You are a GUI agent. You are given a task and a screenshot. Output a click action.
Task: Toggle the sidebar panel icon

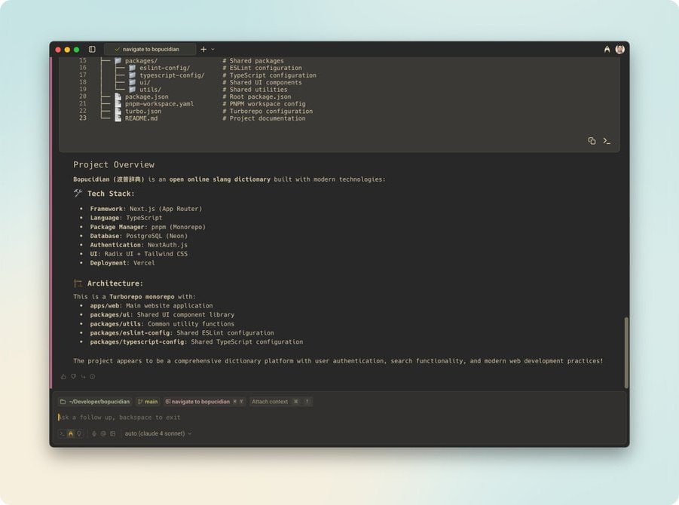[x=92, y=50]
